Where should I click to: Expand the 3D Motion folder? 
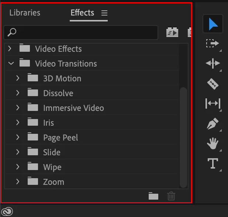tap(18, 78)
